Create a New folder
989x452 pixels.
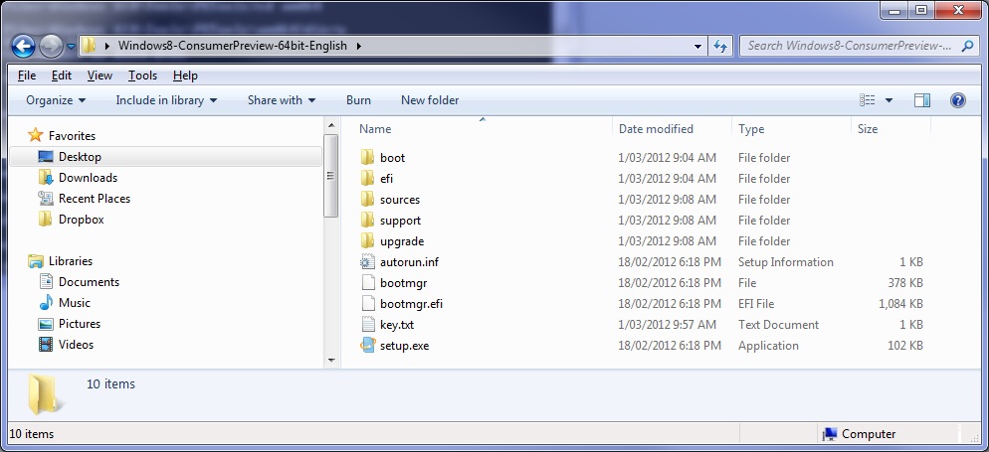(430, 100)
